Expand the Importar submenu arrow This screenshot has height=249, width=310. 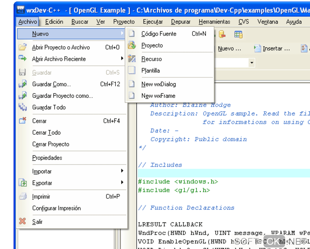pyautogui.click(x=122, y=171)
